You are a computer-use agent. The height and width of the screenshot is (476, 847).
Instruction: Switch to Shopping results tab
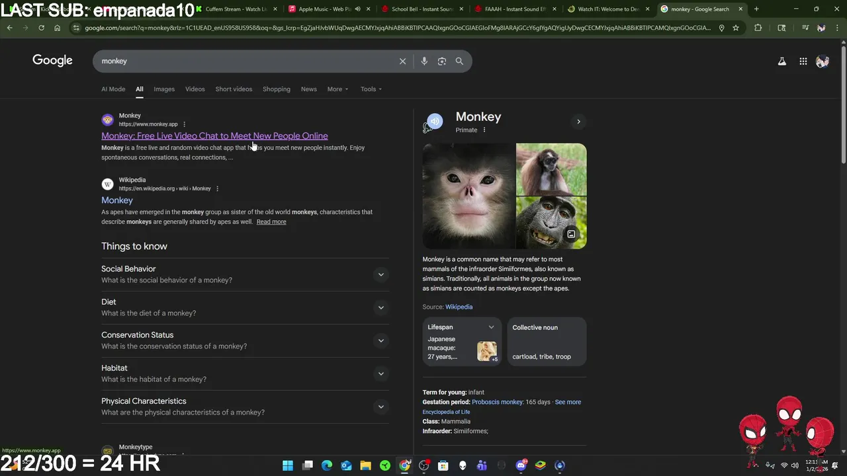(277, 89)
